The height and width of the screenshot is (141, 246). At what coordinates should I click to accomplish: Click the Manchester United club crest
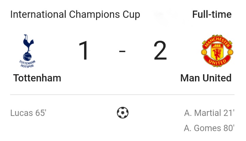tap(217, 51)
